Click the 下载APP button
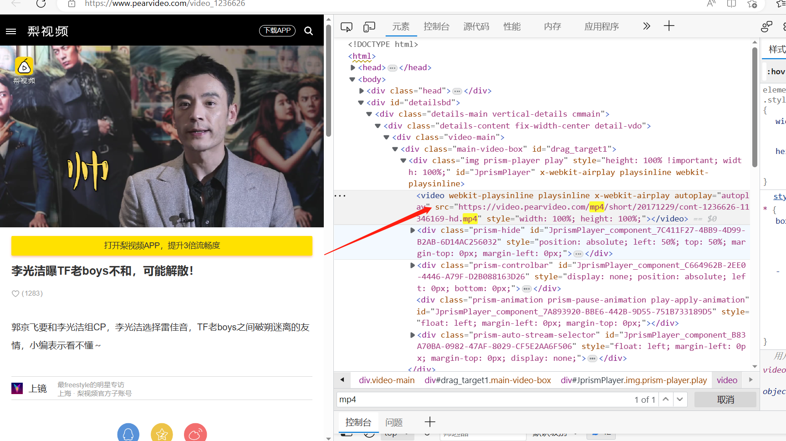786x441 pixels. (277, 31)
